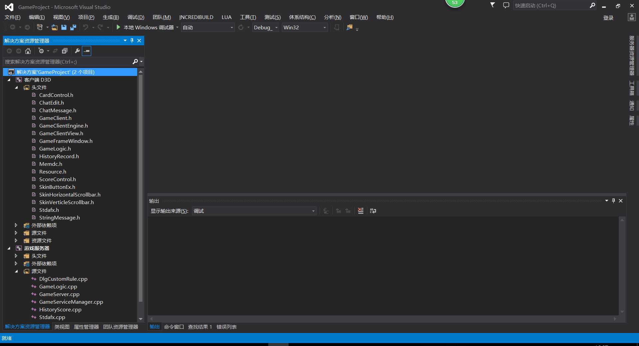
Task: Click the Save icon in toolbar
Action: tap(64, 27)
